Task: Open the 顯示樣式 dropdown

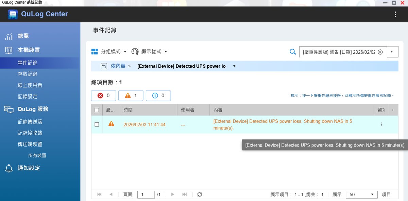Action: (x=150, y=52)
